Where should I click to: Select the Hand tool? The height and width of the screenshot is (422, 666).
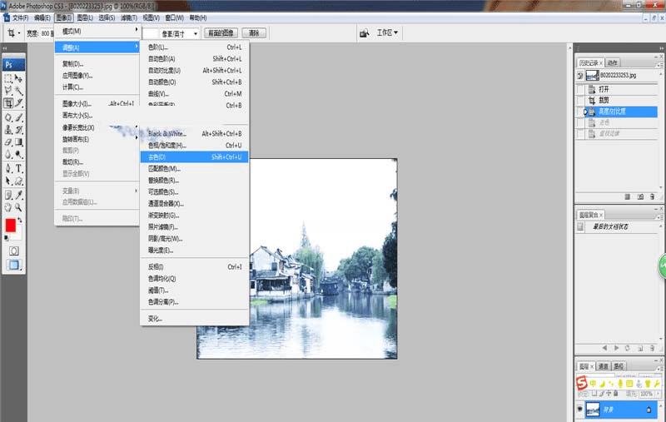(8, 207)
